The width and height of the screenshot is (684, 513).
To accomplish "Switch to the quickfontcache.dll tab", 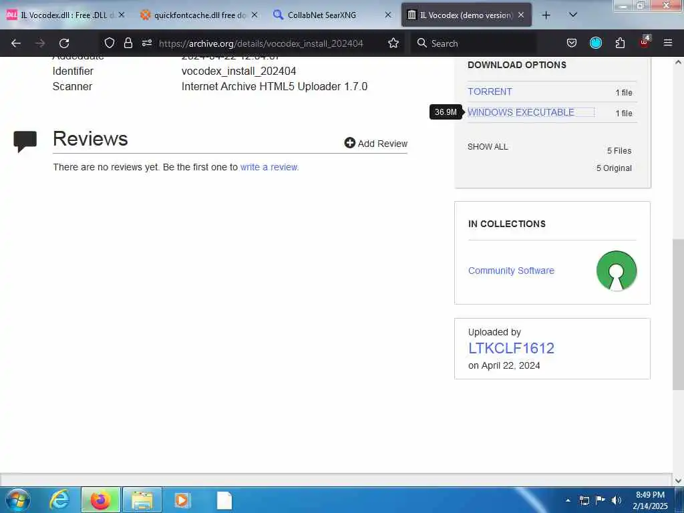I will [x=199, y=15].
